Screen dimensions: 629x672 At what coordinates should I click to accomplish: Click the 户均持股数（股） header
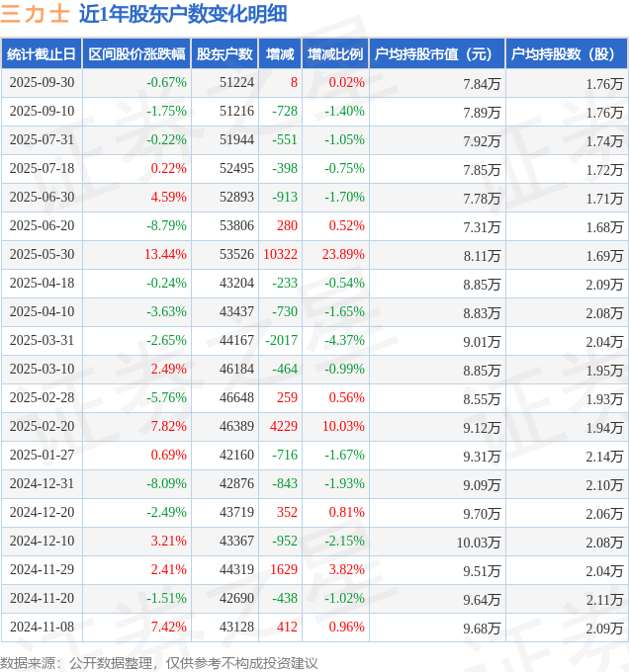[566, 54]
